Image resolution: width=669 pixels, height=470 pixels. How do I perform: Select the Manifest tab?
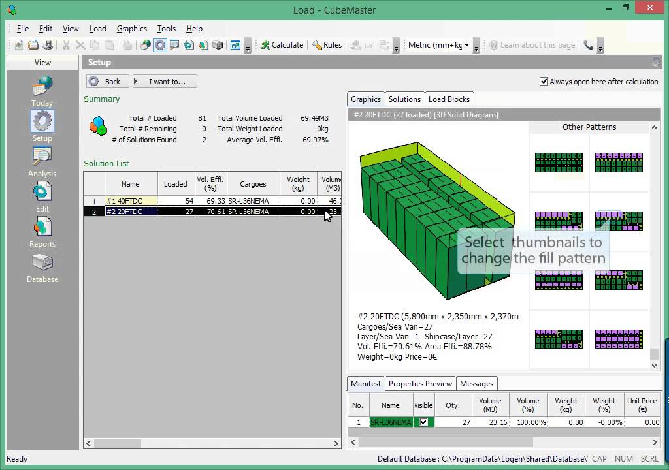[x=366, y=384]
